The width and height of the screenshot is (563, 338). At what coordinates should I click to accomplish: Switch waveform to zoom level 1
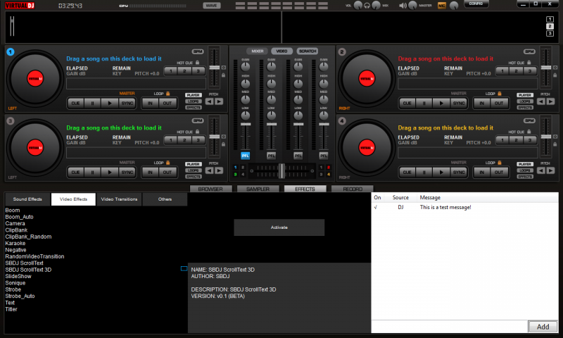click(x=550, y=19)
